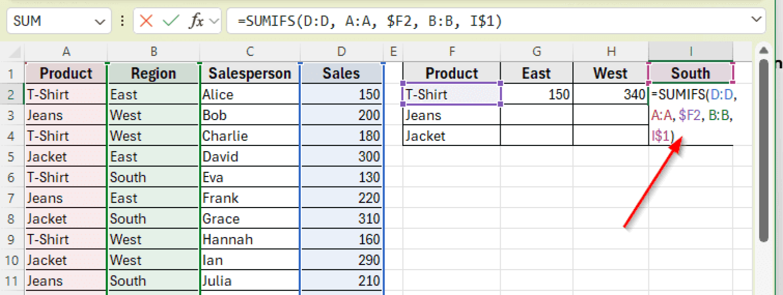783x295 pixels.
Task: Select column D header
Action: (x=341, y=51)
